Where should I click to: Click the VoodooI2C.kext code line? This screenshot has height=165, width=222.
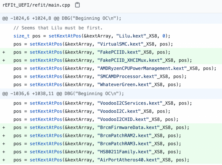point(92,111)
